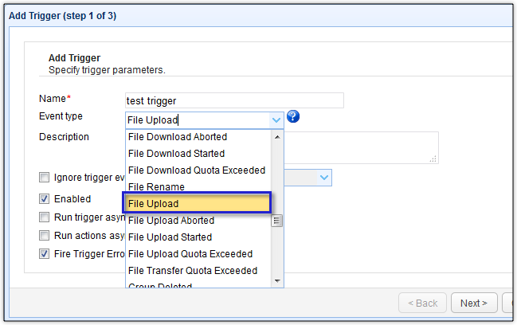Screen dimensions: 517x325
Task: Uncheck the Fire Trigger Error checkbox
Action: [x=45, y=254]
